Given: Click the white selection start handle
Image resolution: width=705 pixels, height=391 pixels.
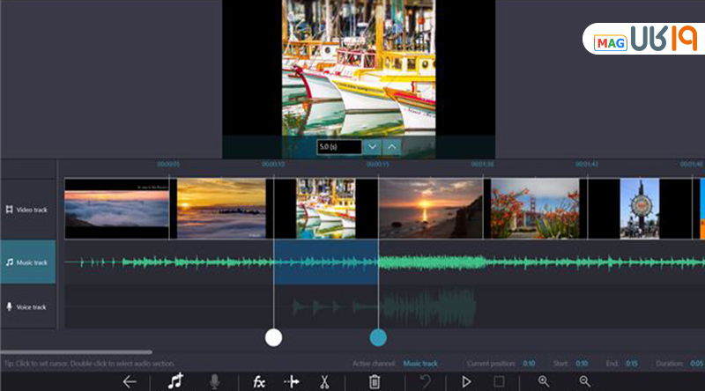Looking at the screenshot, I should [x=274, y=337].
